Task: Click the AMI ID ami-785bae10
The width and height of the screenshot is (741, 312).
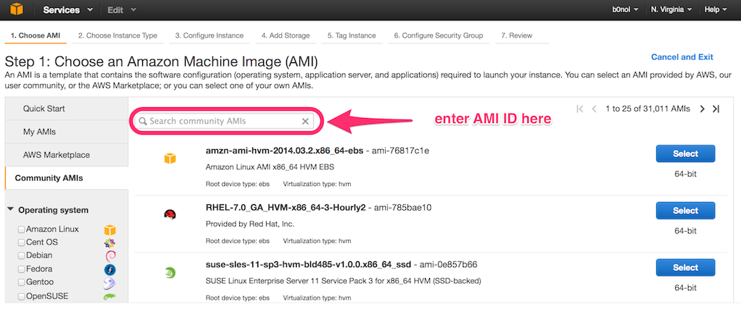Action: pyautogui.click(x=402, y=208)
